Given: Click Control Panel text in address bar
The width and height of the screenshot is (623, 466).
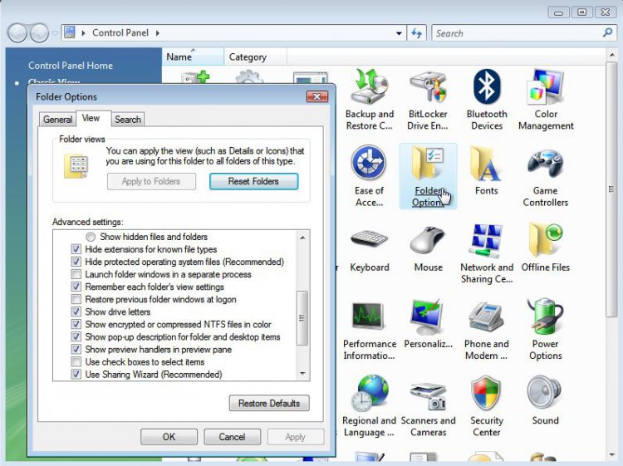Looking at the screenshot, I should (x=120, y=33).
